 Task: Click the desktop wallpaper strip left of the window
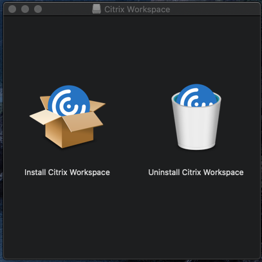pos(1,129)
